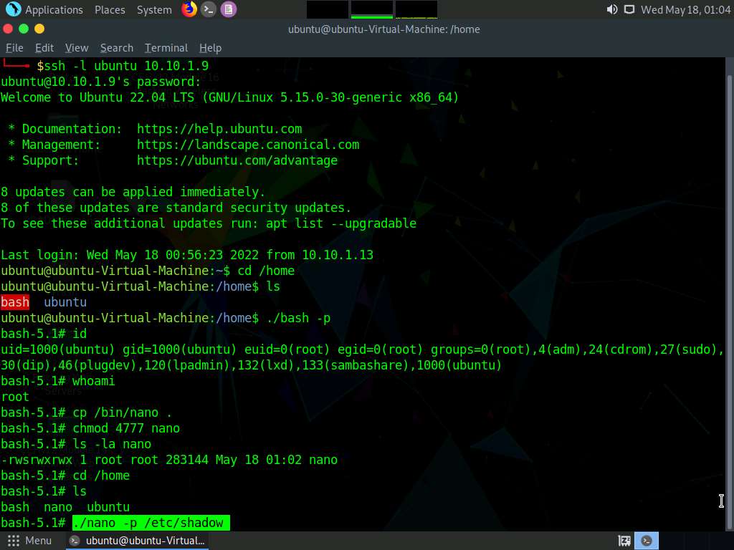Viewport: 734px width, 550px height.
Task: Open the Help menu
Action: pos(210,48)
